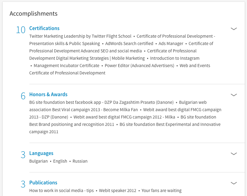Click the Accomplishments section title
247x196 pixels.
click(x=33, y=13)
